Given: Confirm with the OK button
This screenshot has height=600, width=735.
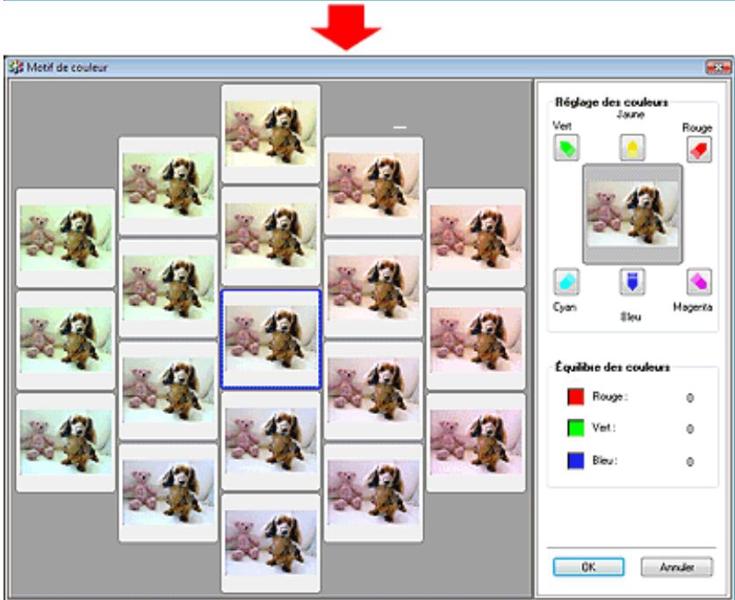Looking at the screenshot, I should click(588, 567).
